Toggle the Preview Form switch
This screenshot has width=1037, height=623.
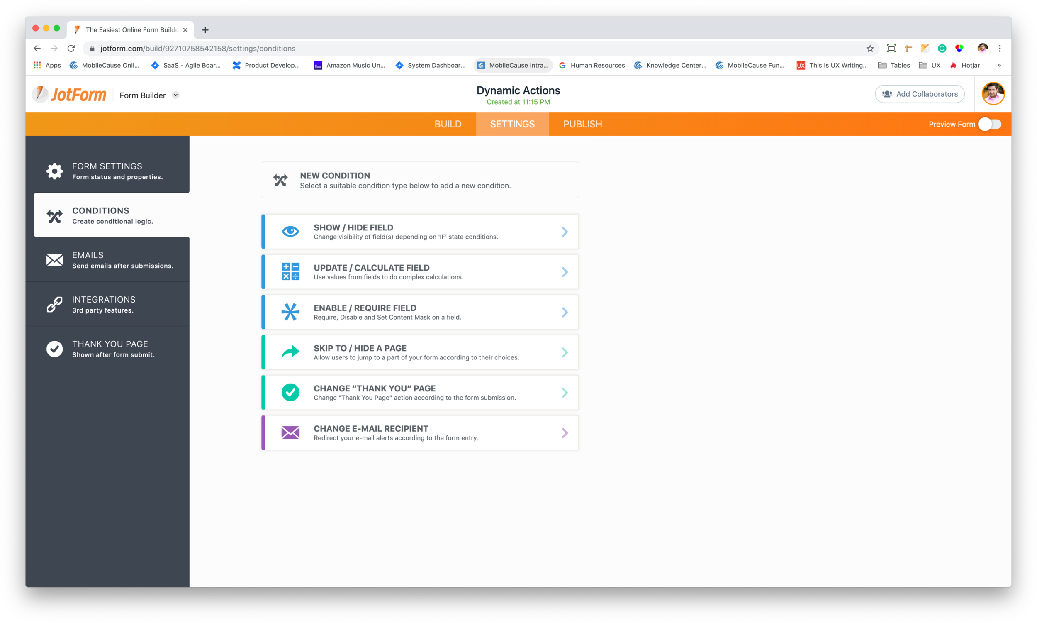pyautogui.click(x=990, y=124)
